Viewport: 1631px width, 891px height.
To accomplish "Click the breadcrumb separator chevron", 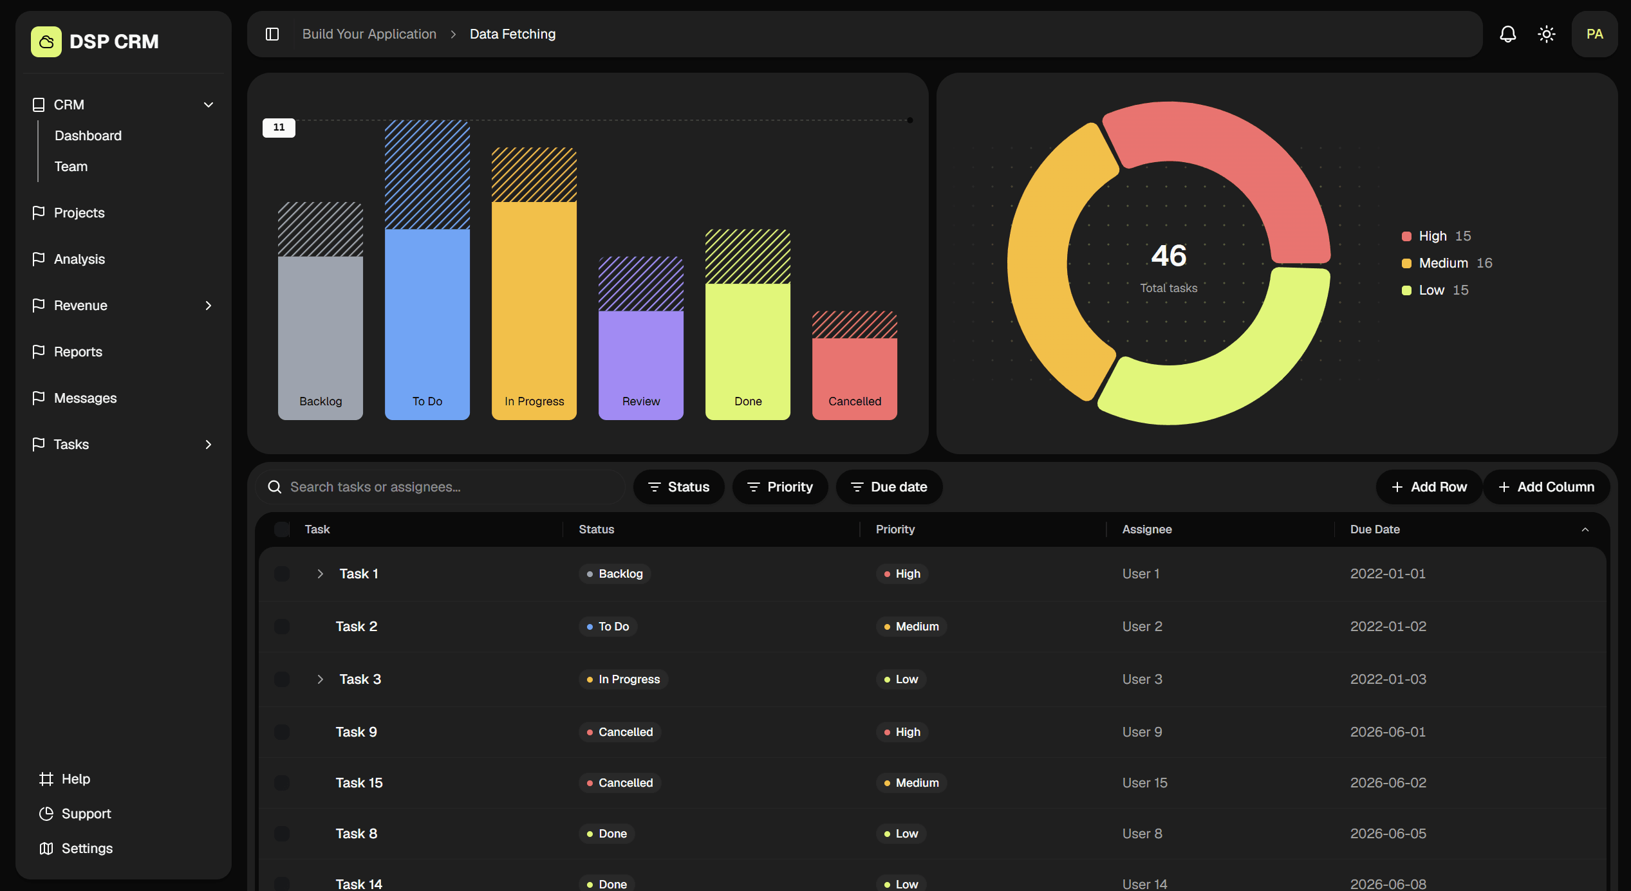I will point(453,34).
